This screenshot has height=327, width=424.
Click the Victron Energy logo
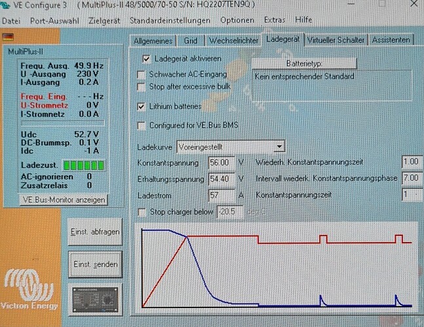pyautogui.click(x=29, y=289)
